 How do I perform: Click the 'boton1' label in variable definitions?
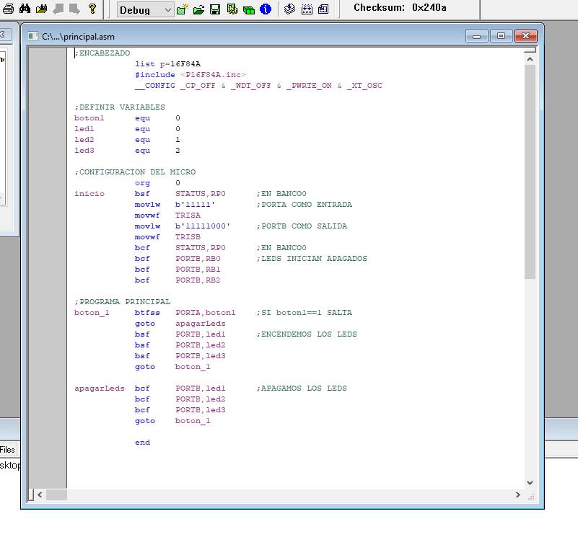tap(89, 118)
